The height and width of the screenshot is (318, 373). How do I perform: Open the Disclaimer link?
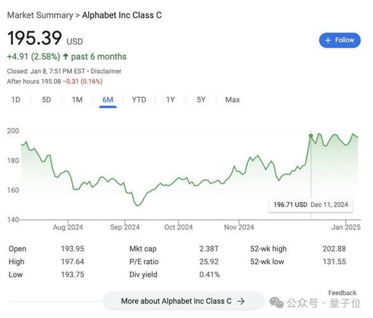(106, 71)
